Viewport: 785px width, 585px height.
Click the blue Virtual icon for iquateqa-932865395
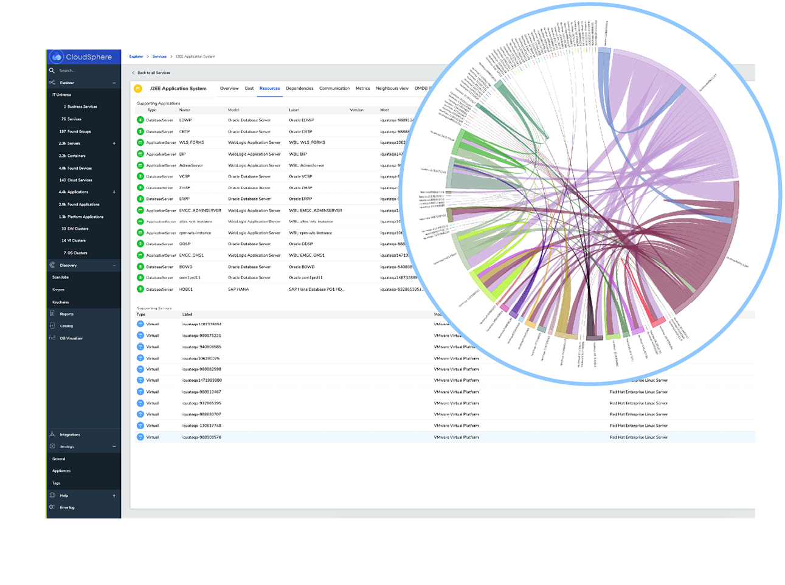(140, 403)
